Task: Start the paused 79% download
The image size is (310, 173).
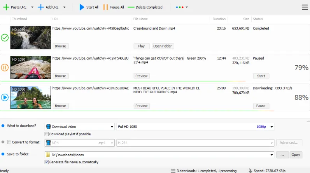Action: pyautogui.click(x=261, y=76)
